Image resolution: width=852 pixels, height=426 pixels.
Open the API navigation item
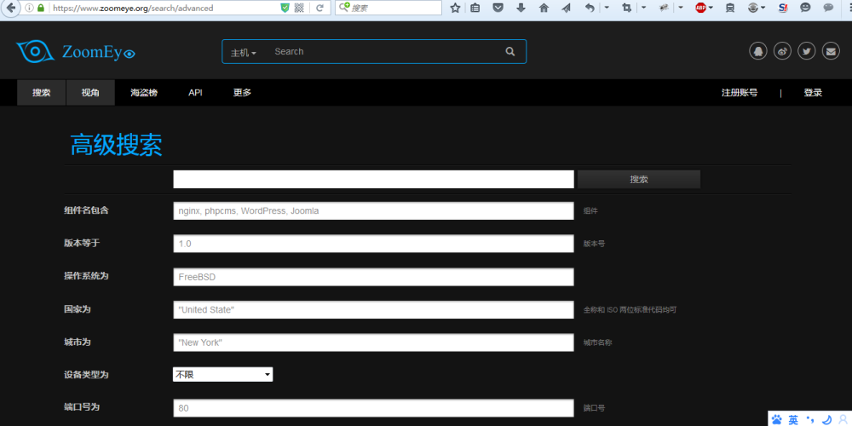196,92
